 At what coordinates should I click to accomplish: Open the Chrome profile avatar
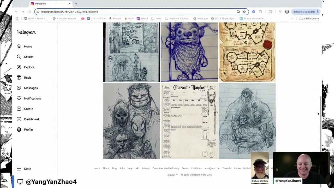point(287,12)
